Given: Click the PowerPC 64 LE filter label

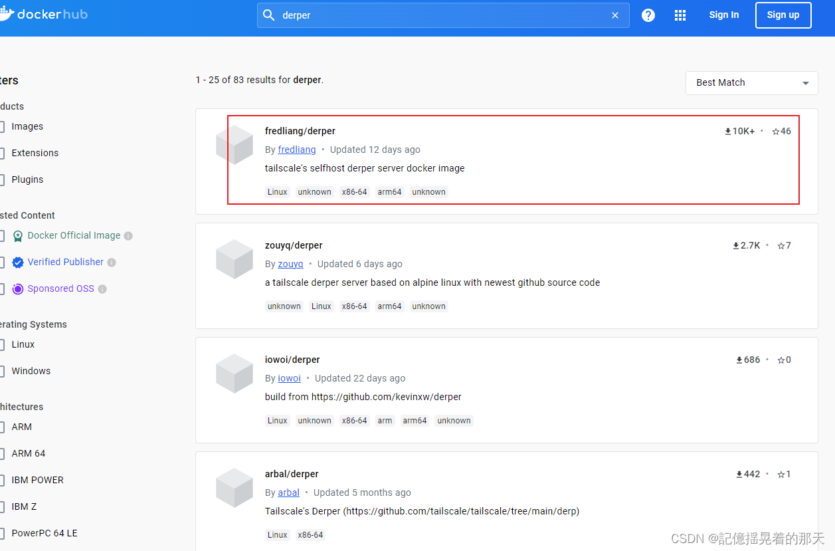Looking at the screenshot, I should (45, 533).
